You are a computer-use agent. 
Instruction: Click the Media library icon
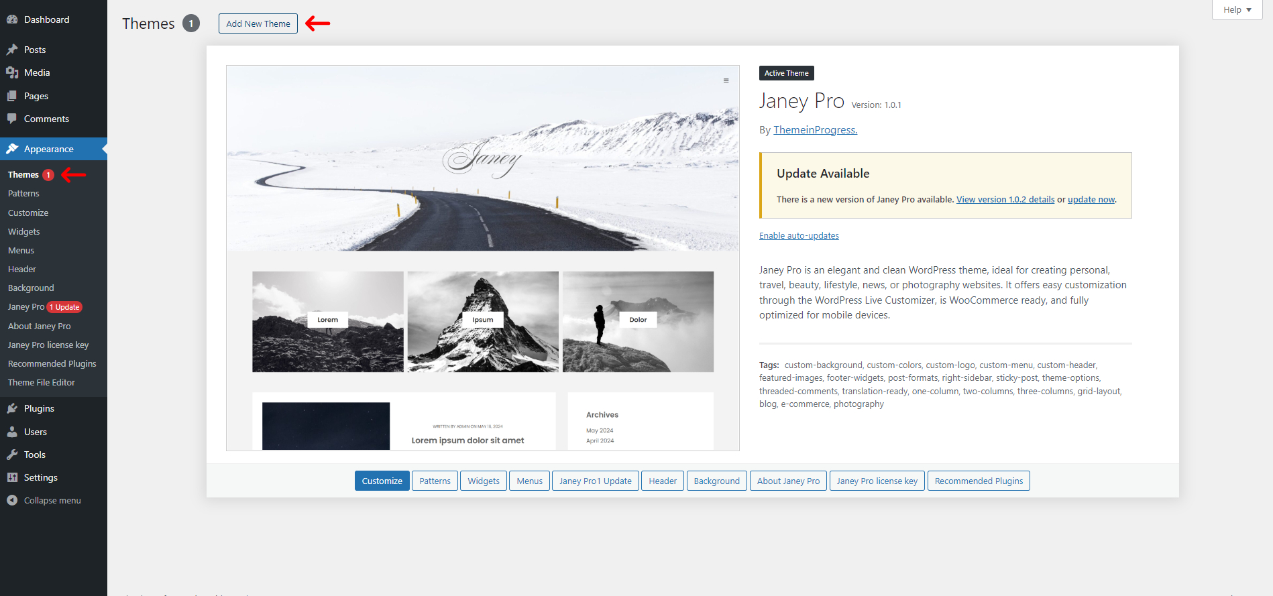12,72
